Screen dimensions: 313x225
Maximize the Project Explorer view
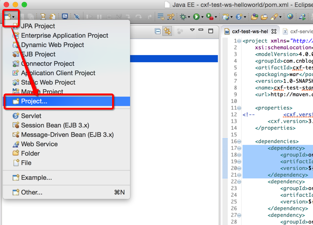coord(211,31)
